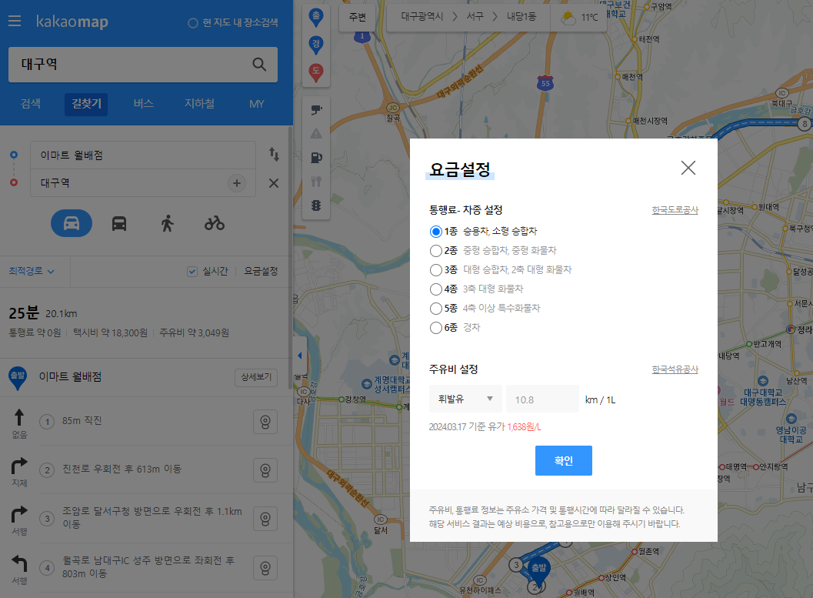Open the kakaomap hamburger menu
The width and height of the screenshot is (813, 598).
(15, 22)
